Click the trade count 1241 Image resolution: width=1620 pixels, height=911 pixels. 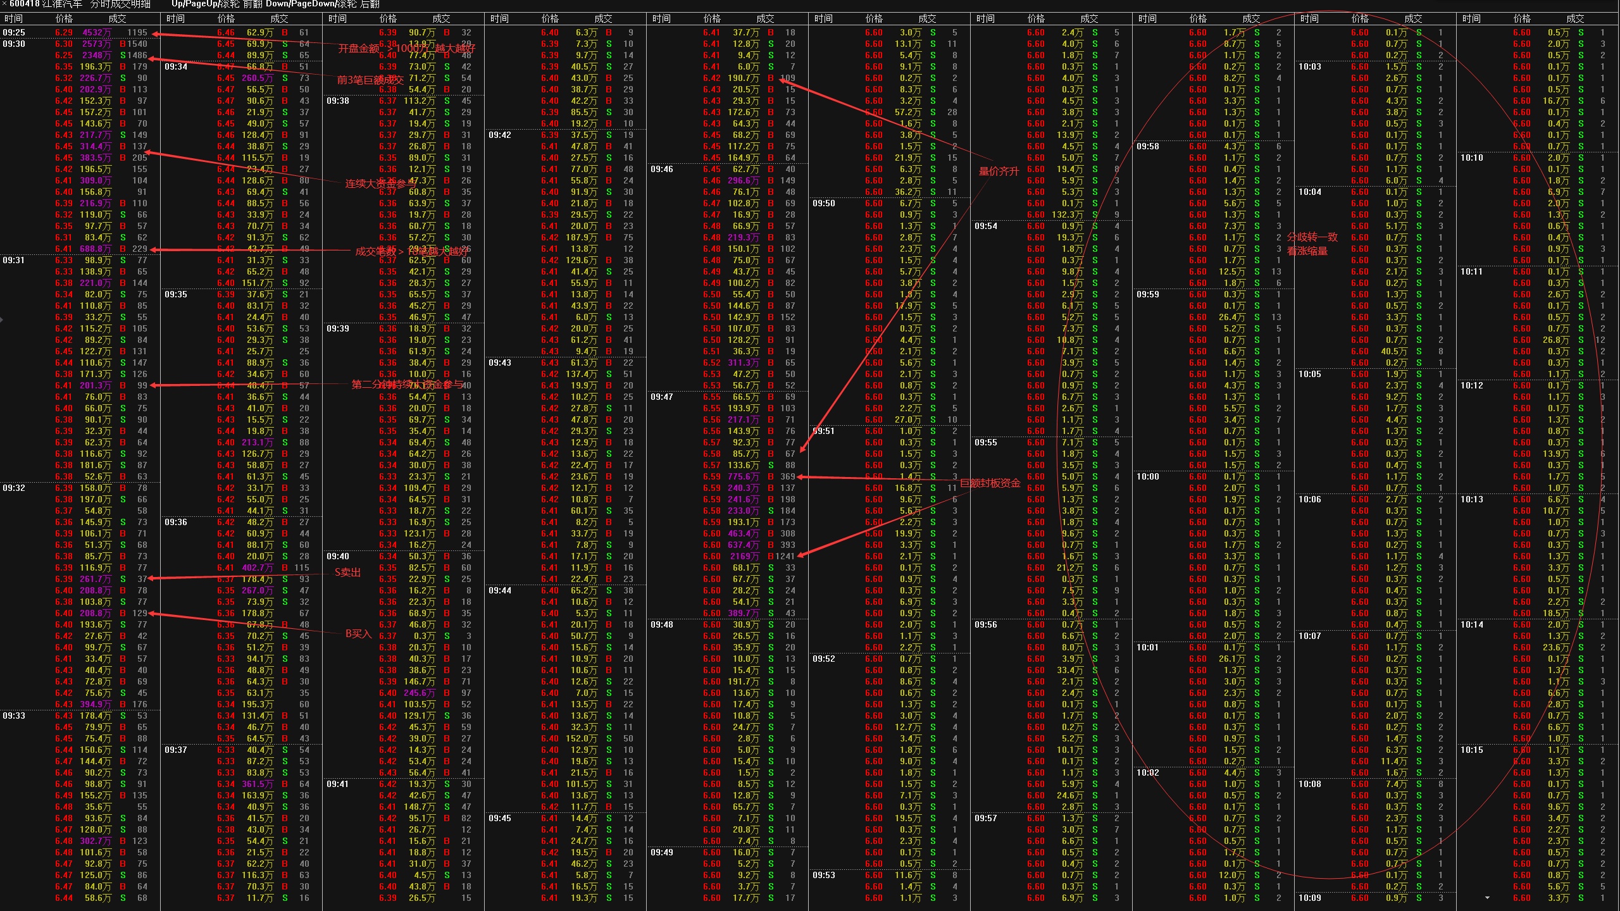click(x=785, y=556)
